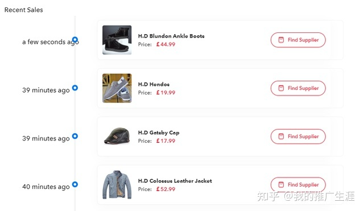Click the bag icon in Hendos' supplier button
This screenshot has width=364, height=211.
281,88
